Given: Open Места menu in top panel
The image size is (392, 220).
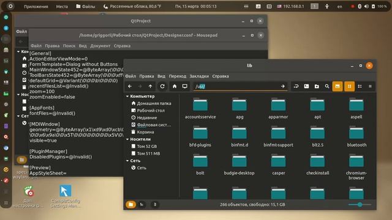Looking at the screenshot, I should 62,7.
